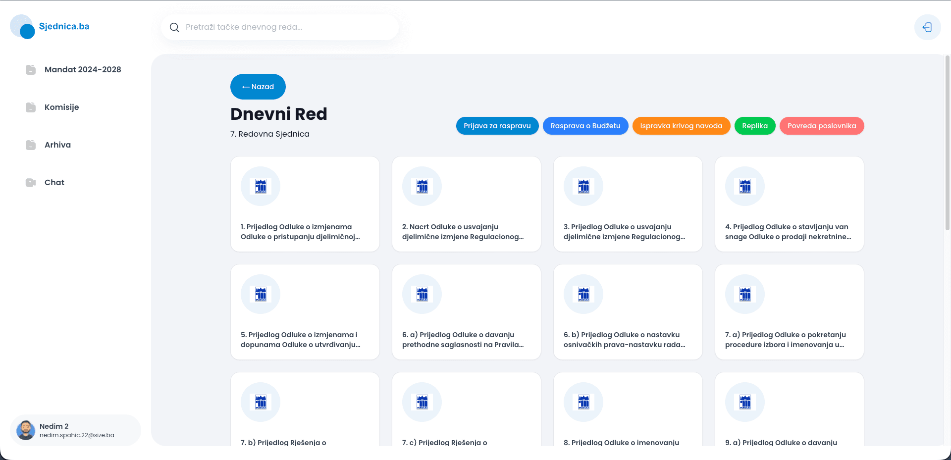Click the Nedim 2 user profile avatar
The height and width of the screenshot is (460, 951).
[x=26, y=430]
